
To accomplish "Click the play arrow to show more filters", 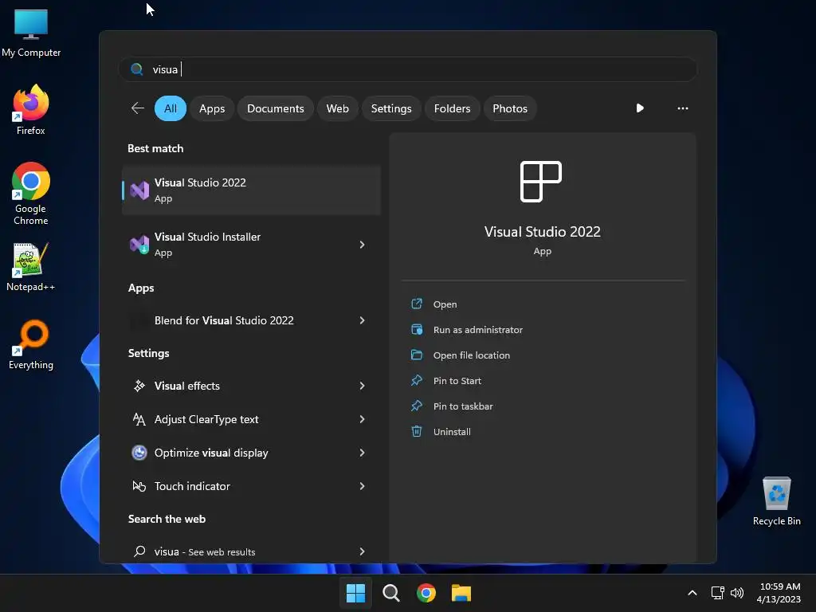I will (640, 108).
